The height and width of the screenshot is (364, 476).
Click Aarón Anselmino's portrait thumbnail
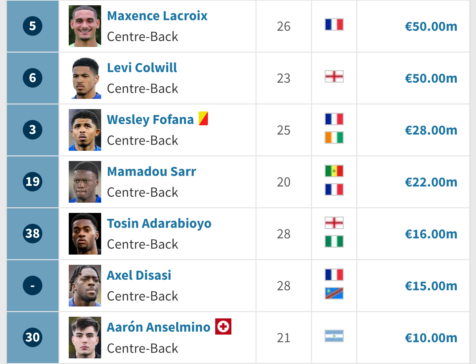pos(85,338)
